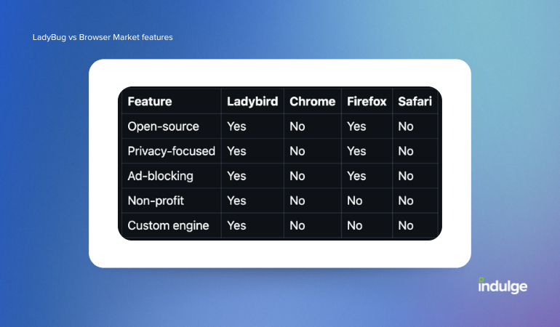560x327 pixels.
Task: Click the Non-profit row label
Action: (156, 201)
